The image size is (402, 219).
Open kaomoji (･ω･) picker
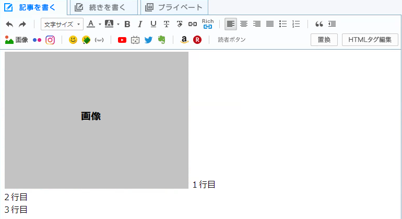[99, 40]
